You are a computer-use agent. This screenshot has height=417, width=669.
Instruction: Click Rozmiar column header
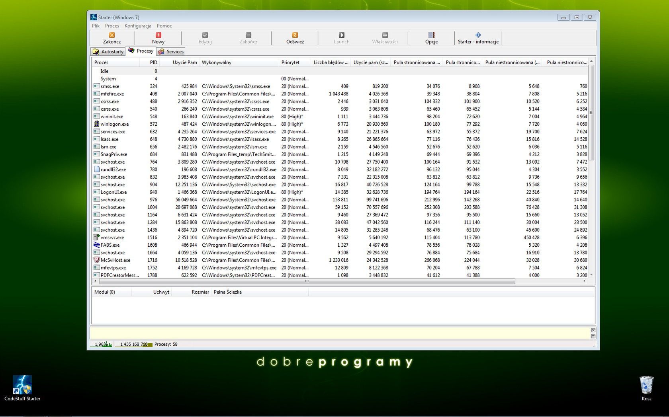coord(192,292)
